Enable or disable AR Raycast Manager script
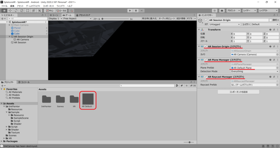280x148 pixels. pyautogui.click(x=206, y=77)
